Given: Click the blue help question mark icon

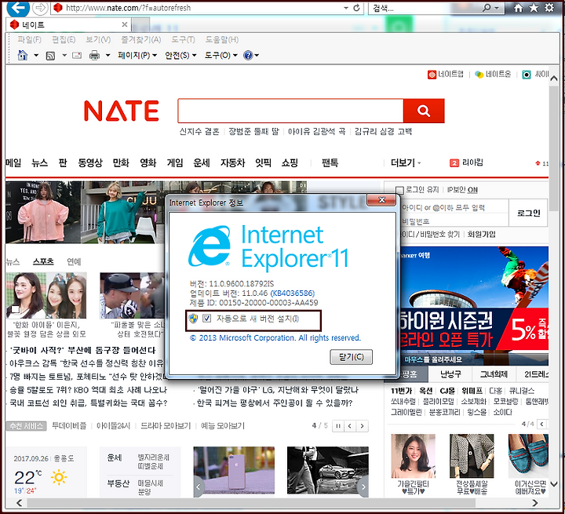Looking at the screenshot, I should pyautogui.click(x=248, y=55).
